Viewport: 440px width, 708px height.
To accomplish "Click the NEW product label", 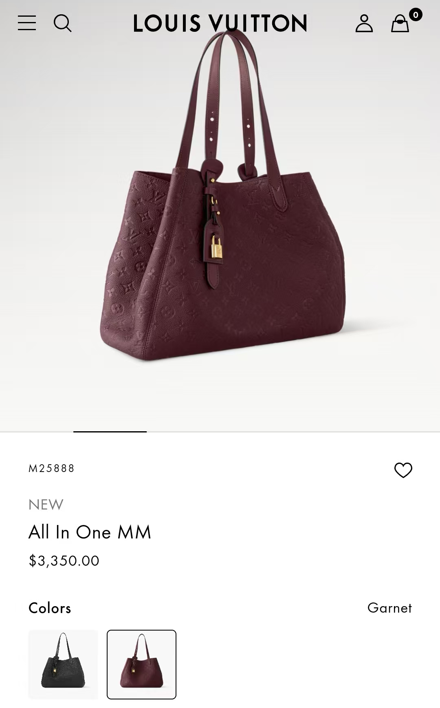I will 46,505.
